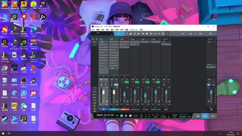Open the input/output dropdown in mixer sidebar
Viewport: 242px width, 136px height.
pos(97,42)
